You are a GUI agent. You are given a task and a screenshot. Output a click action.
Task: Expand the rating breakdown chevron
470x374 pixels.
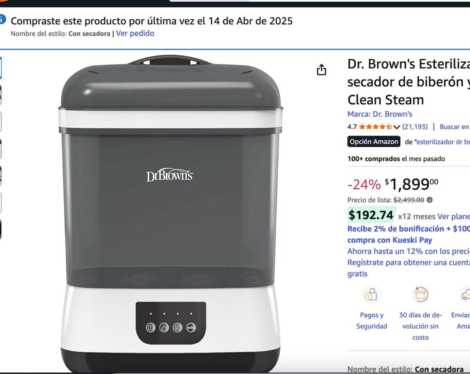coord(396,127)
